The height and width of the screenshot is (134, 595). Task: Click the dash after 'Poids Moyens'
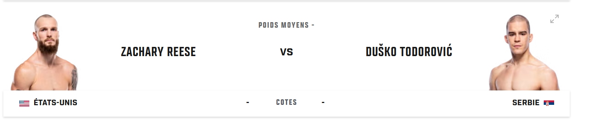pos(313,25)
